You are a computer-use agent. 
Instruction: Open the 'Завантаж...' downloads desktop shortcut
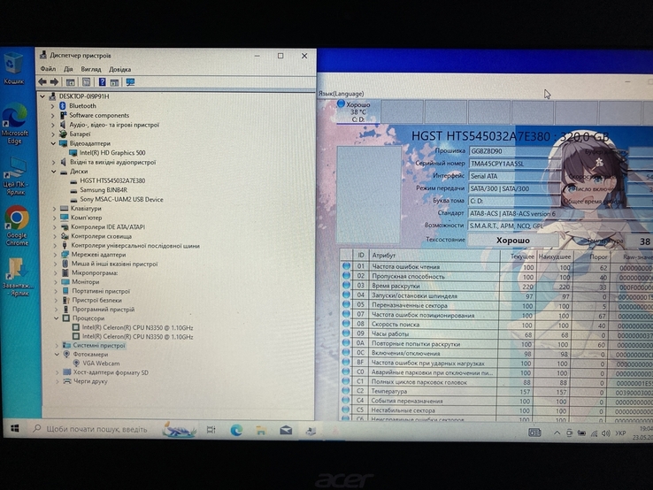coord(16,277)
